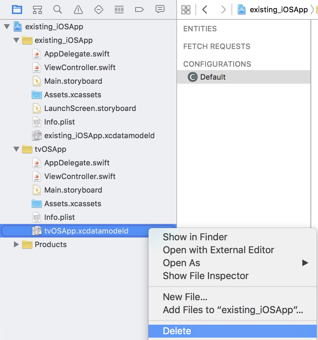Open the Issue navigator warning icon
The image size is (318, 340).
pyautogui.click(x=78, y=10)
